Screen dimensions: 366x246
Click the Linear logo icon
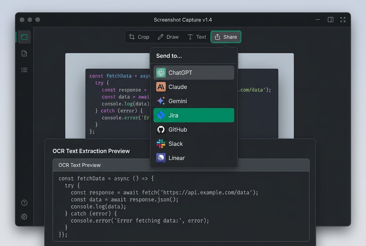pos(161,158)
